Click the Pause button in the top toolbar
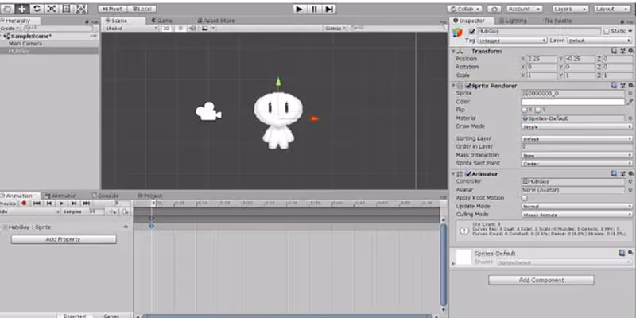Viewport: 636px width, 318px height. point(314,9)
